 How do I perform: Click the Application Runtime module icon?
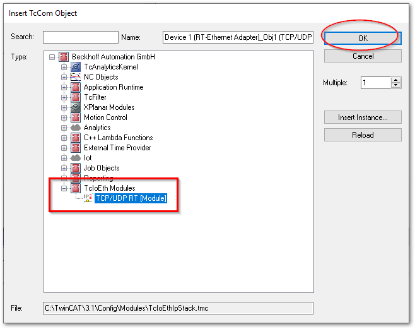(76, 87)
